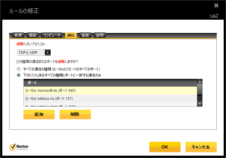The width and height of the screenshot is (226, 158).
Task: Click the port list scrollbar thumb
Action: pyautogui.click(x=199, y=89)
